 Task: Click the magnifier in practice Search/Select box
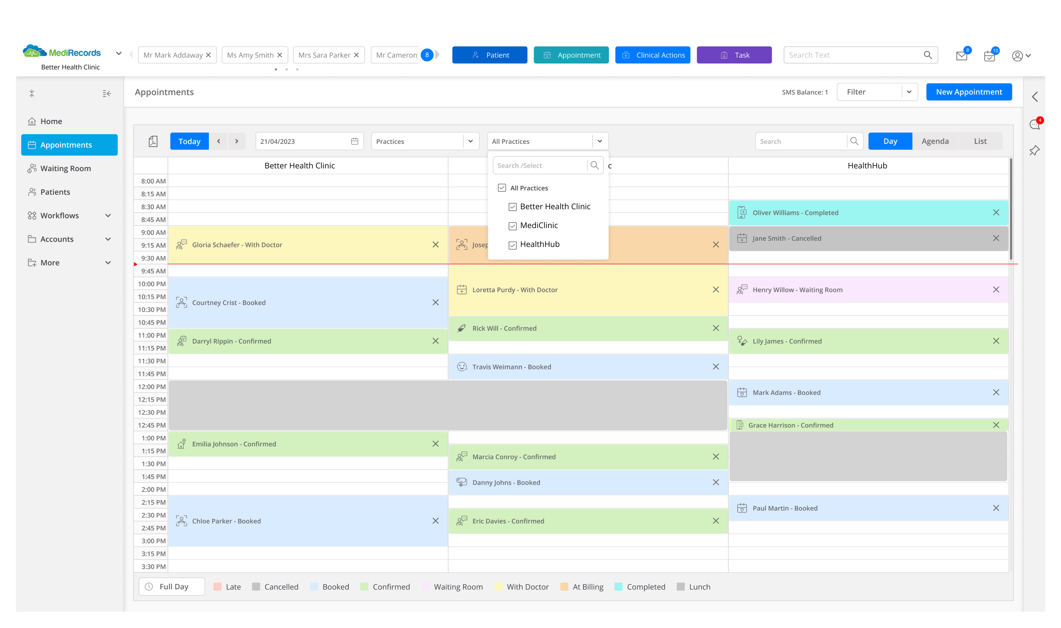pyautogui.click(x=594, y=166)
